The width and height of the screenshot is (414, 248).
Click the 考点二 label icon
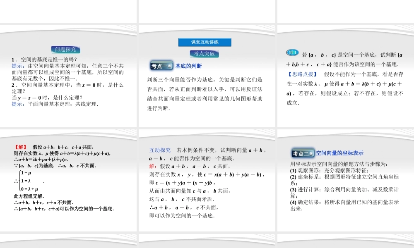pyautogui.click(x=303, y=153)
